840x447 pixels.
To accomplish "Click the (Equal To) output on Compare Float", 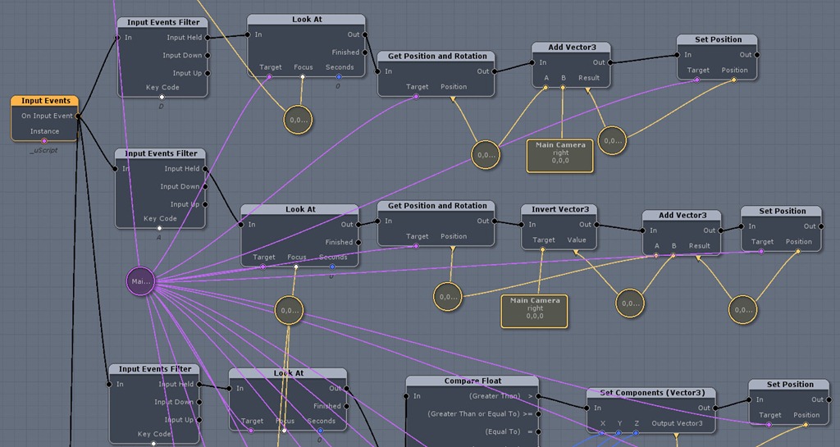I will (539, 431).
